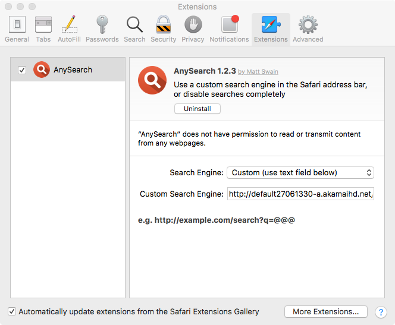Click the example URL hint text
395x325 pixels.
coord(217,220)
